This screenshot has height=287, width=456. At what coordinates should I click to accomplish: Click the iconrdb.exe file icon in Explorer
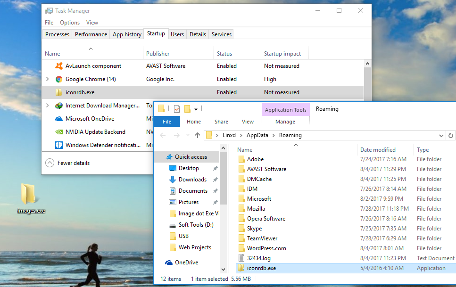[241, 268]
